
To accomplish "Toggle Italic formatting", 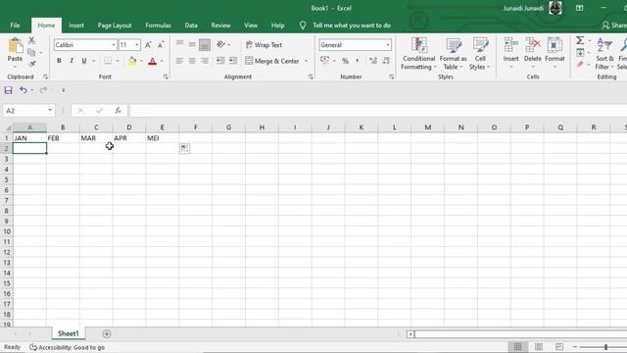I will [x=72, y=61].
